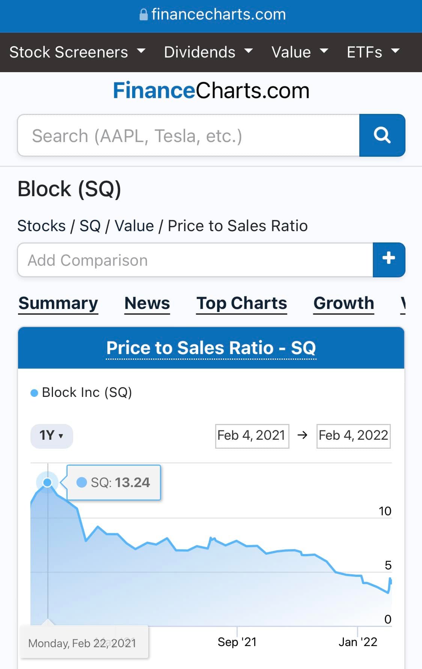The width and height of the screenshot is (422, 669).
Task: Click the Block Inc legend dot
Action: pyautogui.click(x=34, y=393)
